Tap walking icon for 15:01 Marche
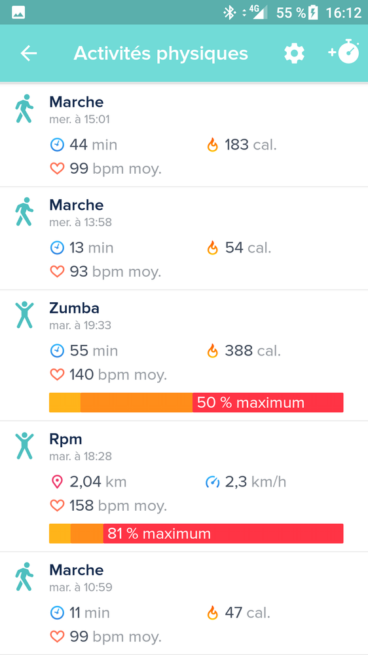Screen dimensions: 368x655 pos(24,109)
